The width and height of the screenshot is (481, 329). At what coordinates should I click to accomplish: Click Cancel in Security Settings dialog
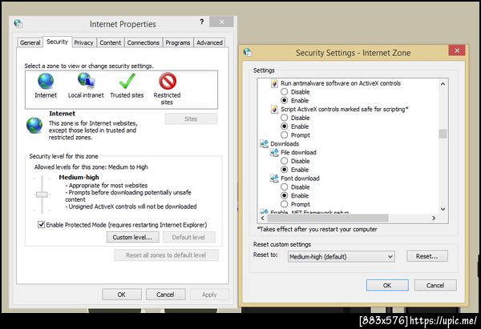click(435, 285)
